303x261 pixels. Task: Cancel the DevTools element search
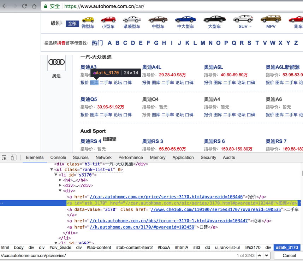pyautogui.click(x=289, y=255)
